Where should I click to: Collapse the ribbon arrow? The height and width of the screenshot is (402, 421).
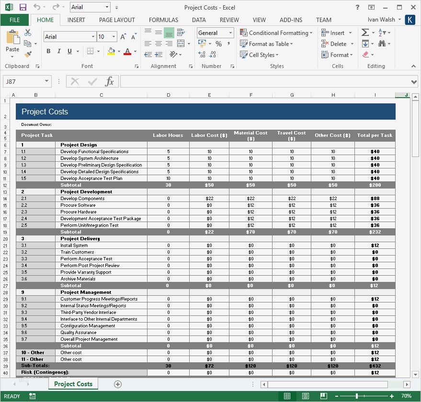[x=413, y=66]
